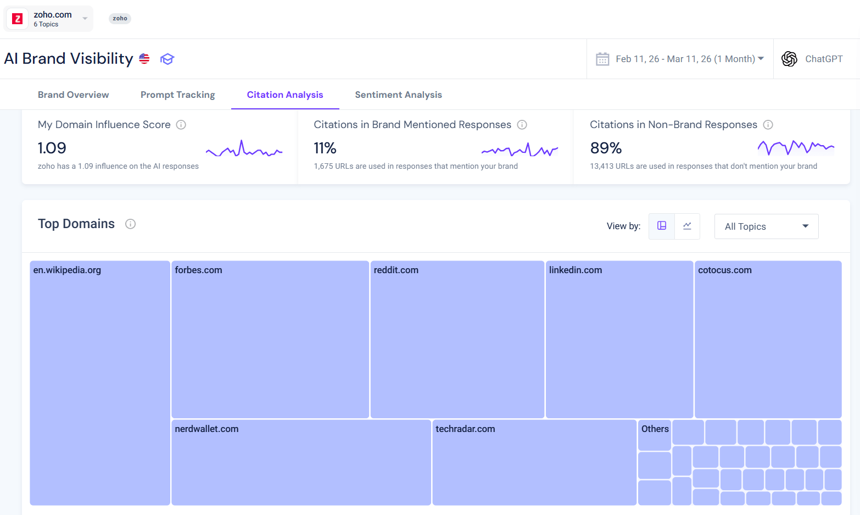Click the cotocus.com treemap block
The width and height of the screenshot is (860, 515).
click(x=768, y=340)
